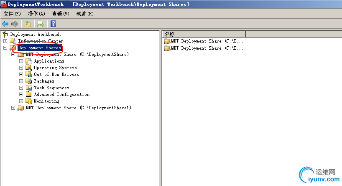Click the Packages folder icon
The width and height of the screenshot is (342, 186).
click(x=29, y=81)
